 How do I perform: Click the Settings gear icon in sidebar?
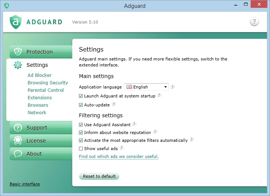pyautogui.click(x=18, y=65)
